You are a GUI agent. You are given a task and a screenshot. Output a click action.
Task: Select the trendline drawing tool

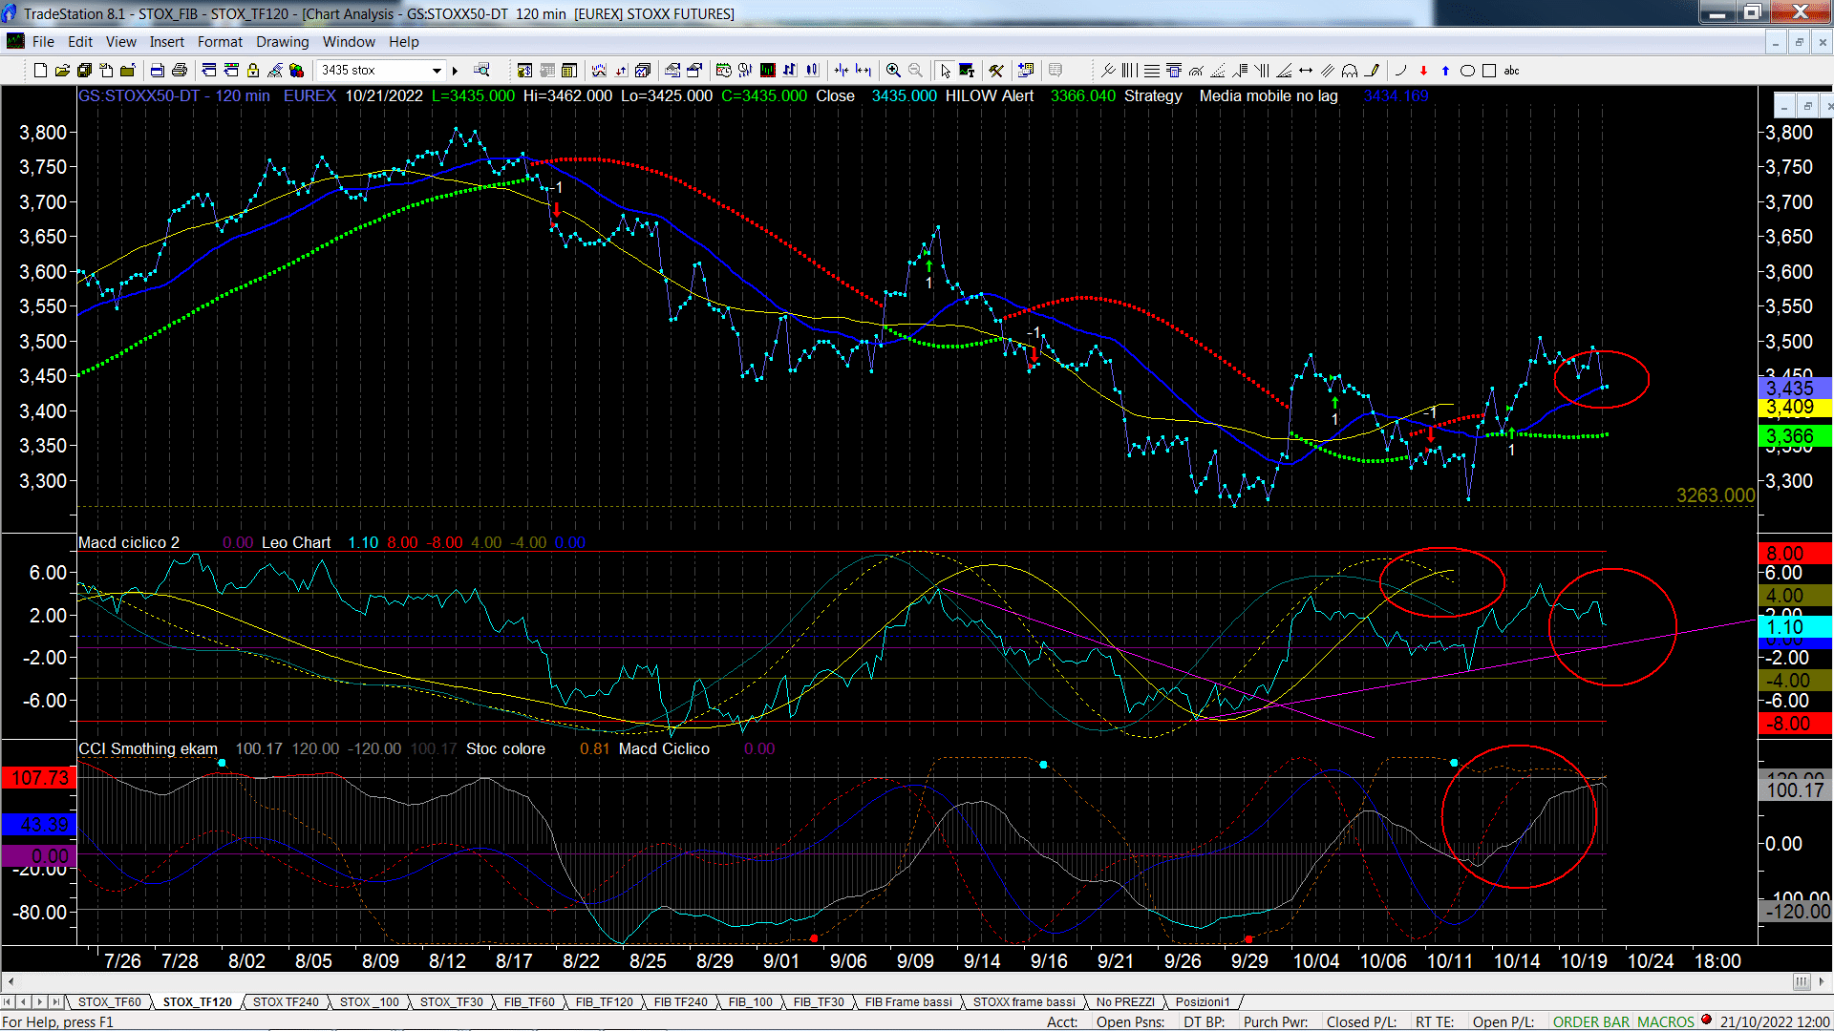[x=1108, y=71]
